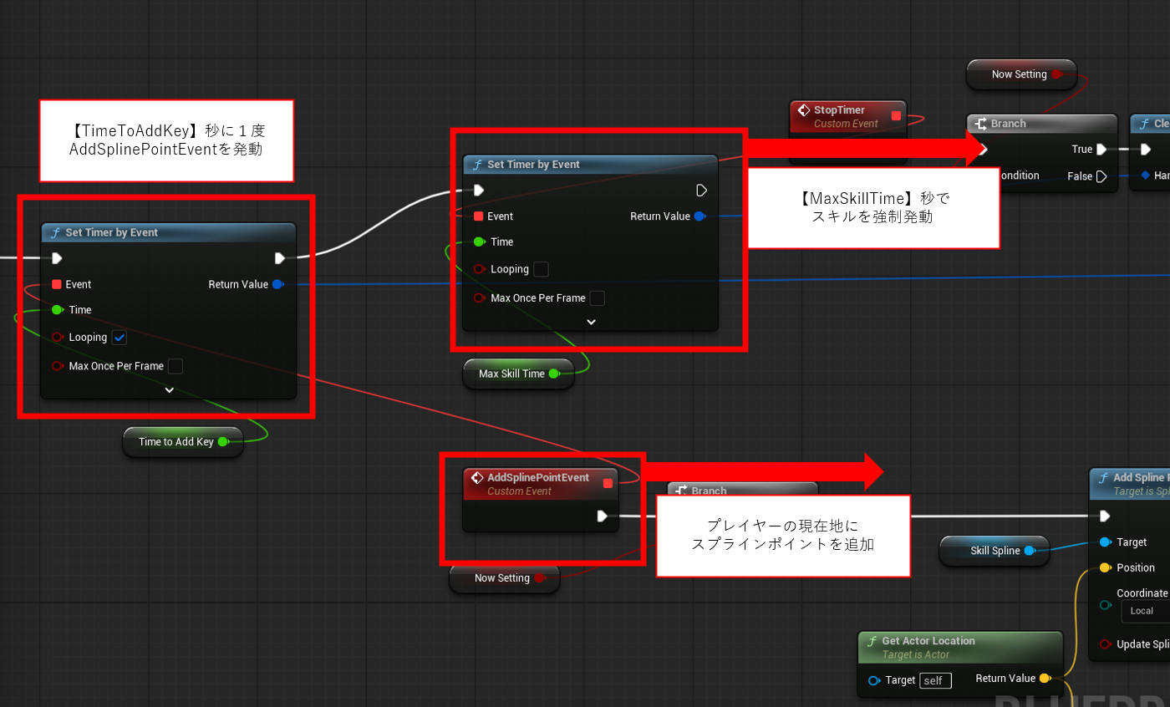The height and width of the screenshot is (707, 1170).
Task: Click the True exec pin on Branch node
Action: click(x=1101, y=150)
